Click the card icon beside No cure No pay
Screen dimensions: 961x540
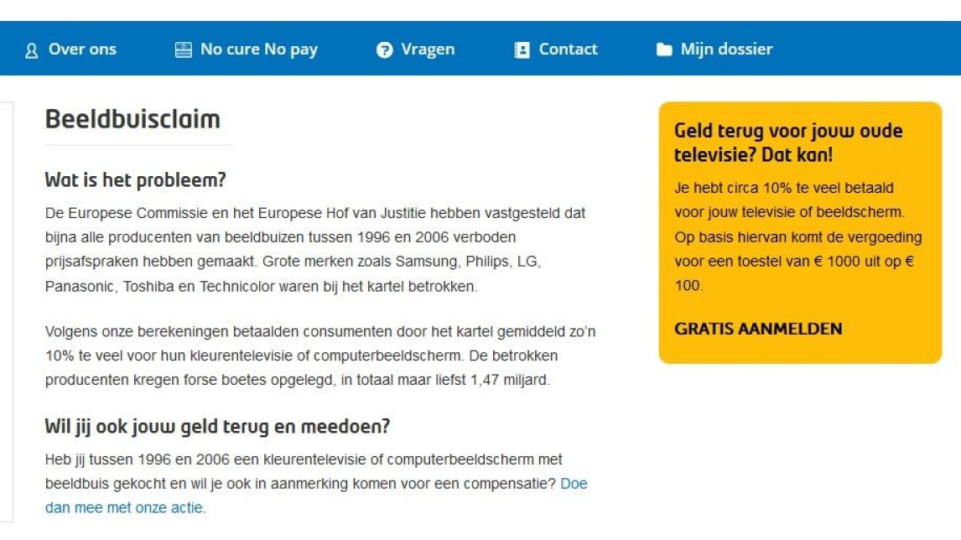point(184,49)
